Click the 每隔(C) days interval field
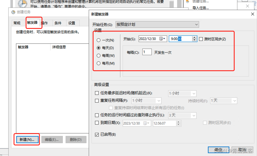Image resolution: width=257 pixels, height=156 pixels. 147,52
